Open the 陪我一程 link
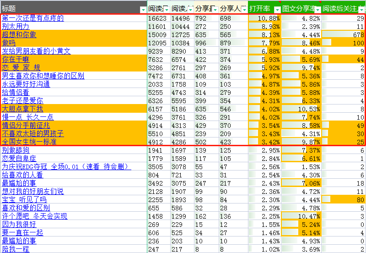The width and height of the screenshot is (366, 253). click(x=16, y=249)
